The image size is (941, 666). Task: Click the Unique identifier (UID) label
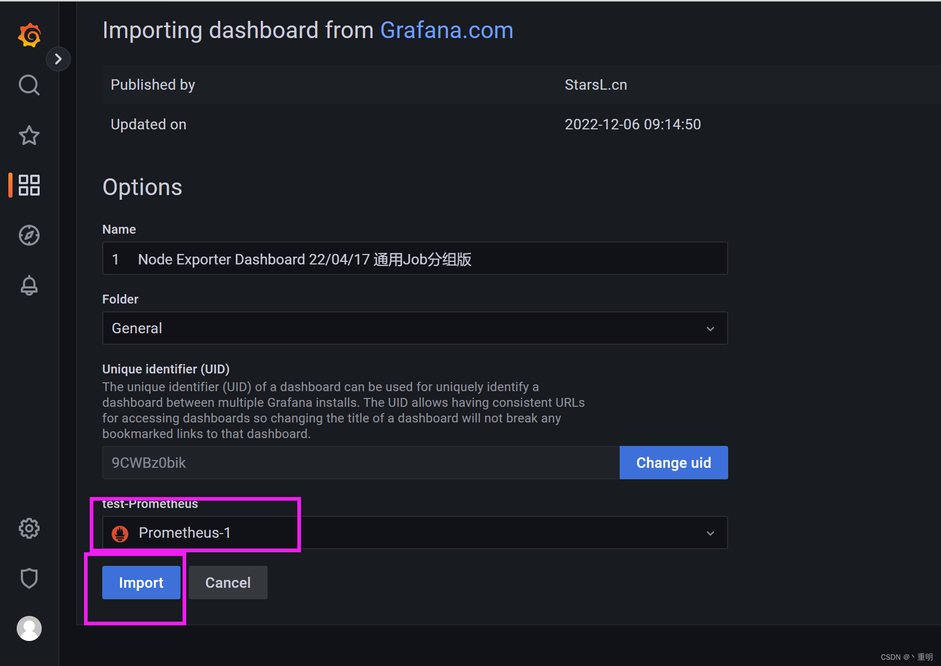click(166, 369)
